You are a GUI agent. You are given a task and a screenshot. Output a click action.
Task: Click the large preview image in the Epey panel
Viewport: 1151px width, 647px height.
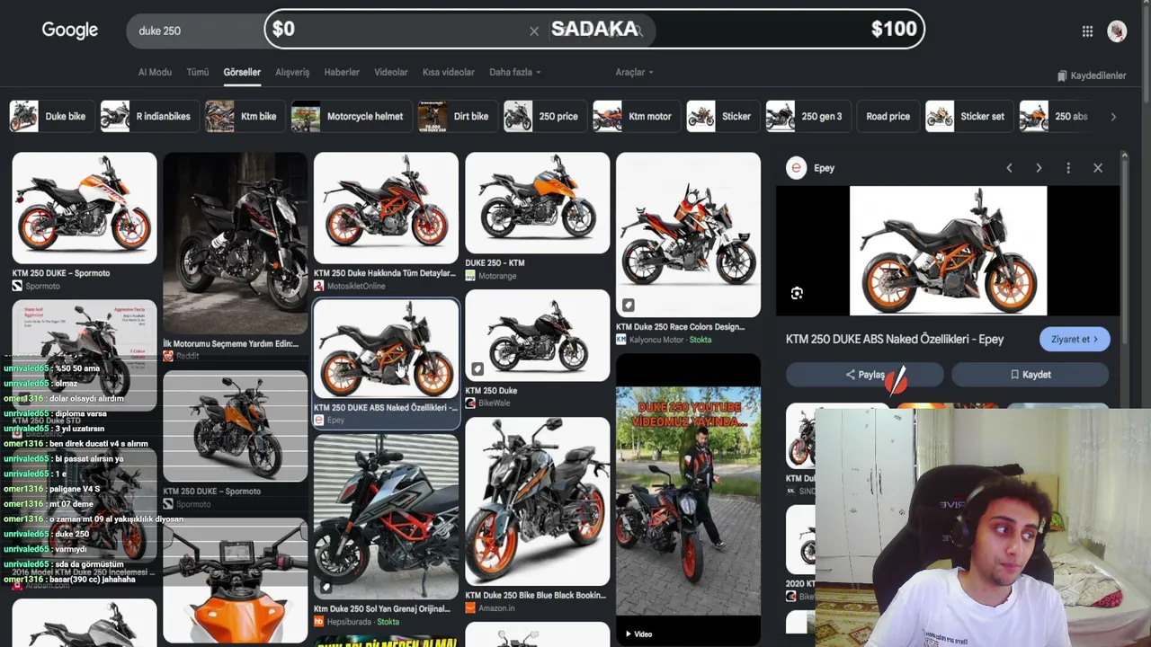coord(948,251)
